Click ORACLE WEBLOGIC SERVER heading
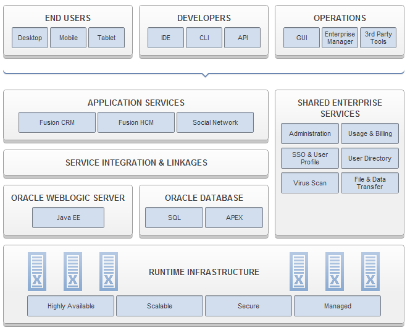This screenshot has width=410, height=330. pos(68,198)
